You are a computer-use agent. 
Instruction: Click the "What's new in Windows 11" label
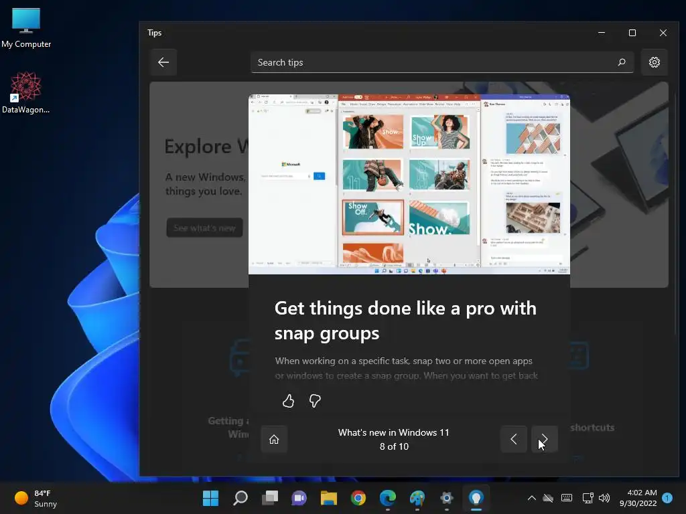[394, 433]
